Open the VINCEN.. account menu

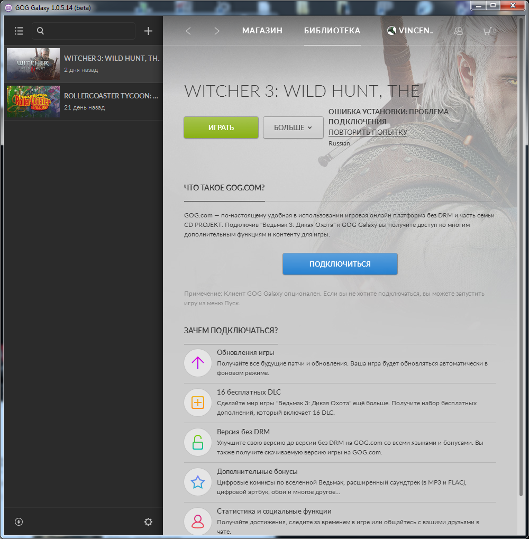coord(416,31)
